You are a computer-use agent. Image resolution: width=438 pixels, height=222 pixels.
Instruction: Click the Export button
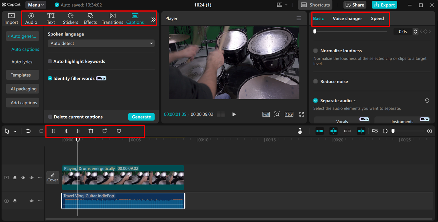click(x=385, y=5)
